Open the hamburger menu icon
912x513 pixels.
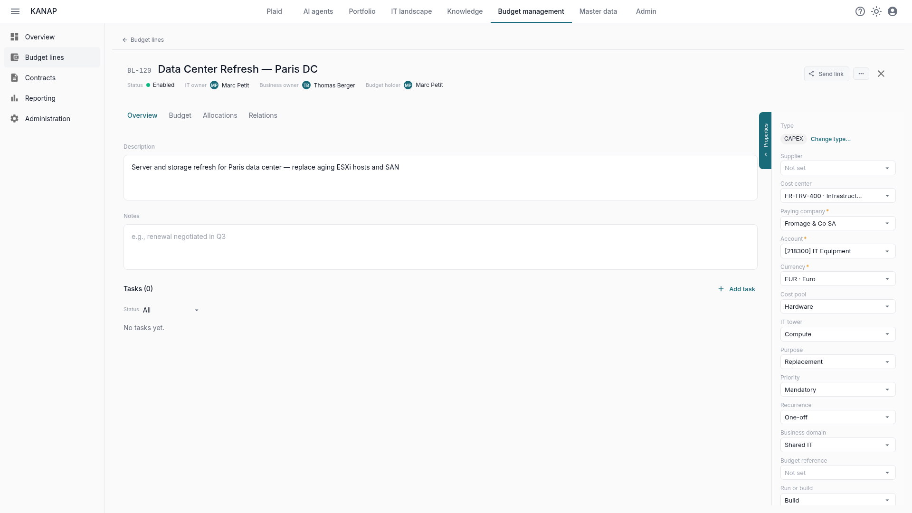pos(15,11)
